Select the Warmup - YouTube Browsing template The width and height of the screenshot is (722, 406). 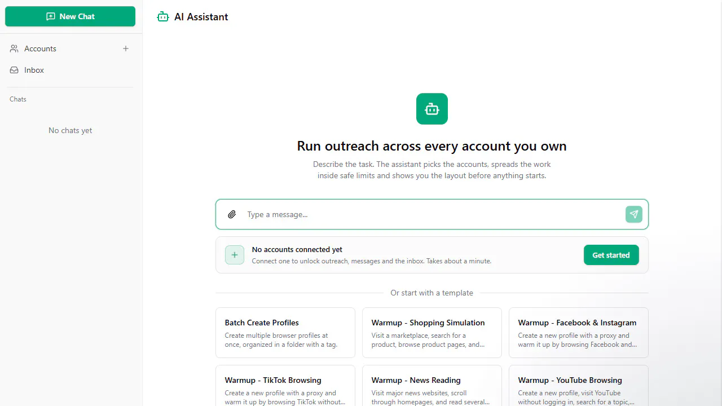point(579,386)
